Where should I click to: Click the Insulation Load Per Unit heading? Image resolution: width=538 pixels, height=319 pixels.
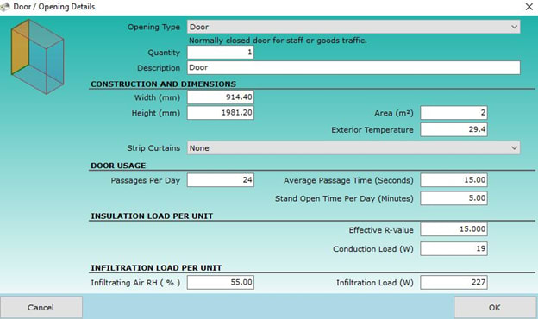coord(152,216)
